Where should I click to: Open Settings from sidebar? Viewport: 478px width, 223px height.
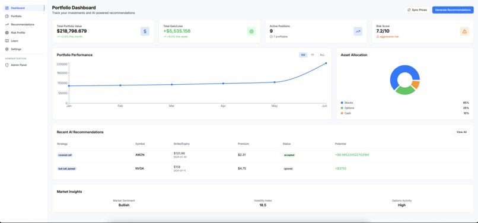(24, 49)
